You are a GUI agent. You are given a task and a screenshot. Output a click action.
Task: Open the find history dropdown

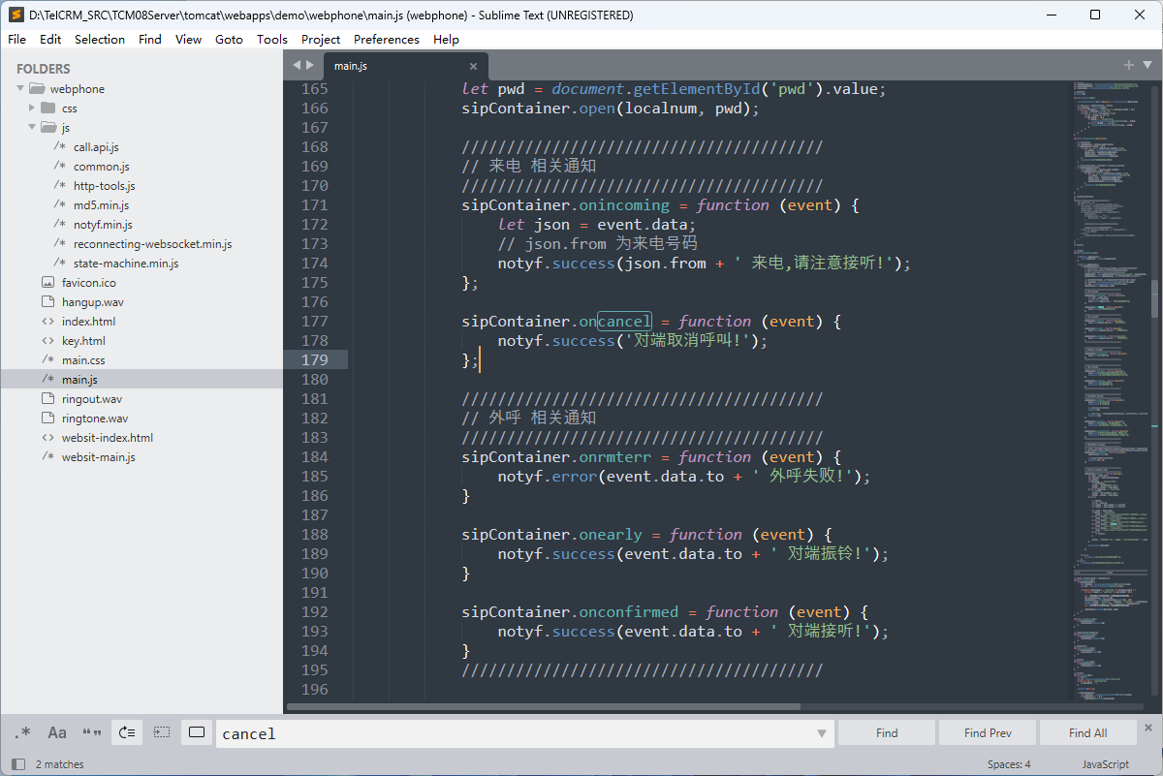pos(822,733)
